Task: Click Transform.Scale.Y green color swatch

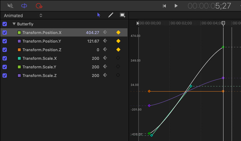Action: tap(19, 67)
